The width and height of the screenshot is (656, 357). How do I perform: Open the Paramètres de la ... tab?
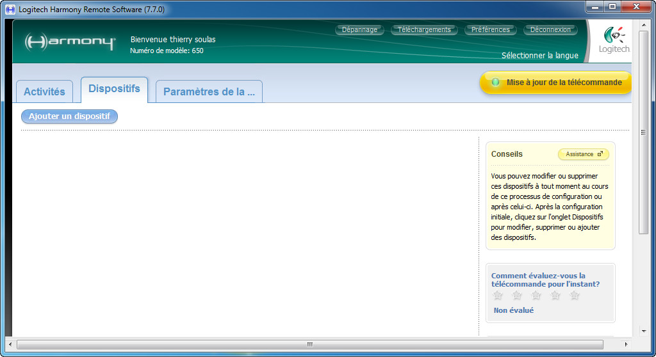(209, 91)
